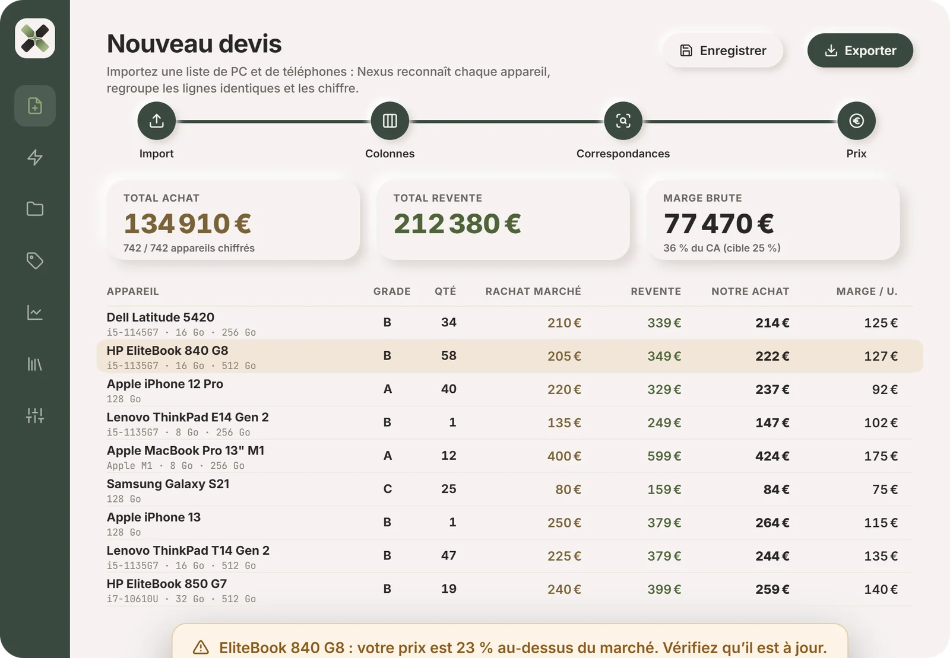The height and width of the screenshot is (658, 950).
Task: Select the Apple iPhone 13 row
Action: [510, 523]
